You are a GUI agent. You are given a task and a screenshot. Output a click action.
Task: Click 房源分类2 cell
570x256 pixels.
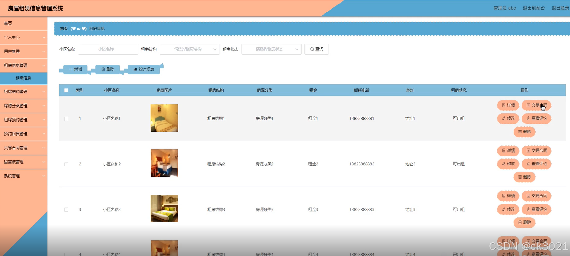[x=264, y=164]
